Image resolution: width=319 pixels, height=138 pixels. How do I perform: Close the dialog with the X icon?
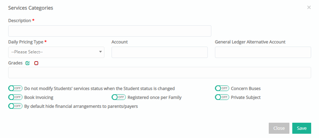309,7
